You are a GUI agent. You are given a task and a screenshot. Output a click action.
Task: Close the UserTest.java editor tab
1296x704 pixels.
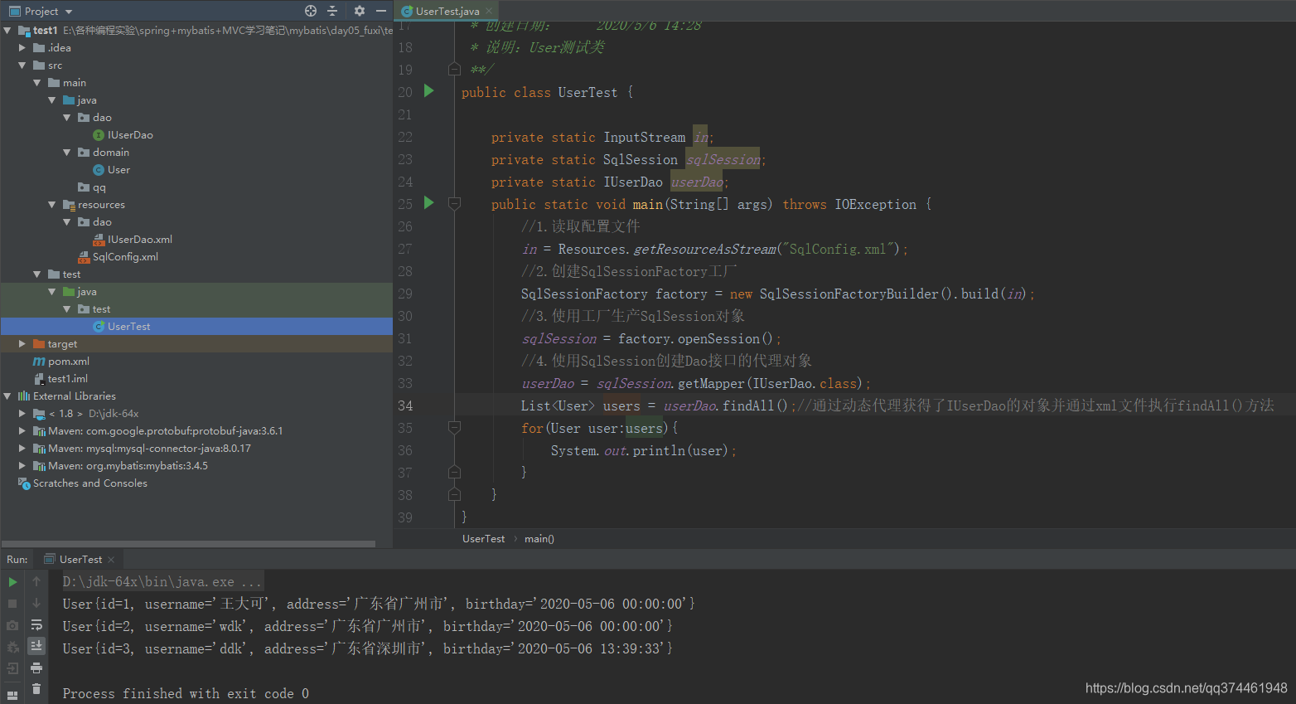489,11
